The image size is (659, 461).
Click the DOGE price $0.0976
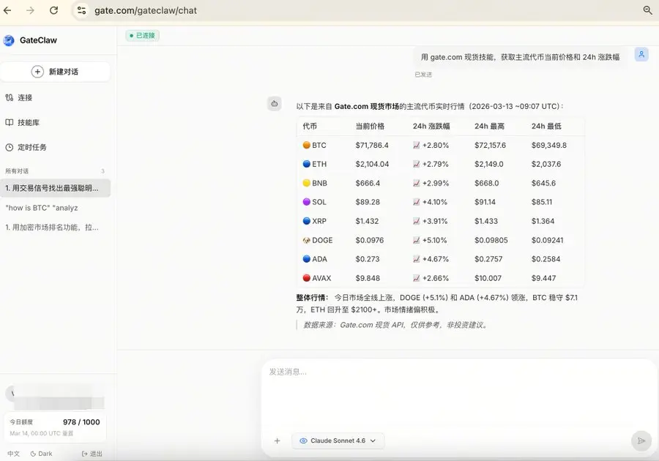[370, 240]
